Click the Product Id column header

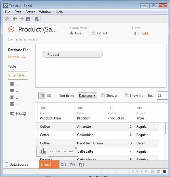pos(116,118)
